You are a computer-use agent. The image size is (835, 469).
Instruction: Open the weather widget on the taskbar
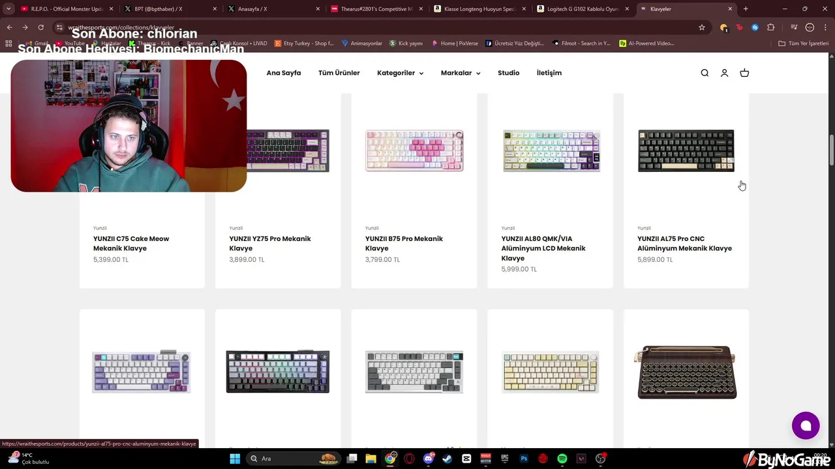tap(27, 459)
